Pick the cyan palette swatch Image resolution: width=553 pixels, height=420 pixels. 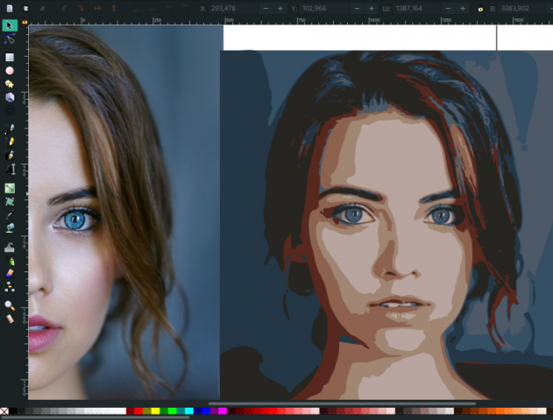point(189,411)
